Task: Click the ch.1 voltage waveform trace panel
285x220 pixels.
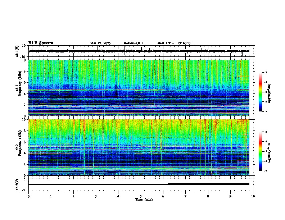Action: pyautogui.click(x=141, y=51)
